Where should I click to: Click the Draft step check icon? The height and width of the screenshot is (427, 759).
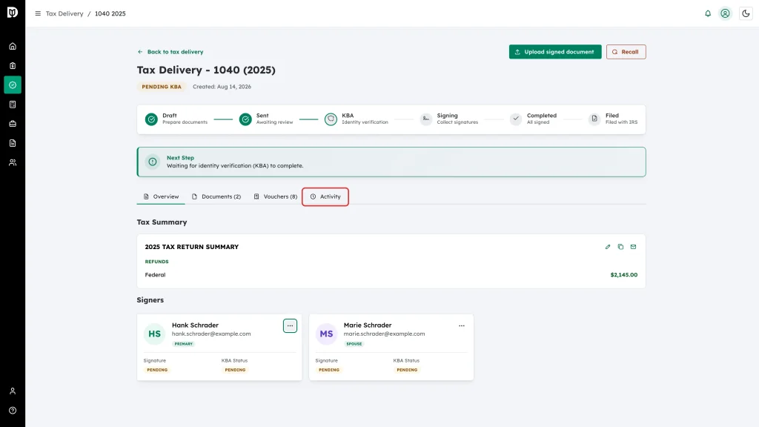[x=151, y=119]
